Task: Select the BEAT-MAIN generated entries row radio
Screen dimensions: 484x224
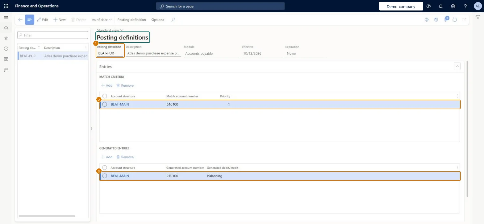Action: click(x=105, y=176)
